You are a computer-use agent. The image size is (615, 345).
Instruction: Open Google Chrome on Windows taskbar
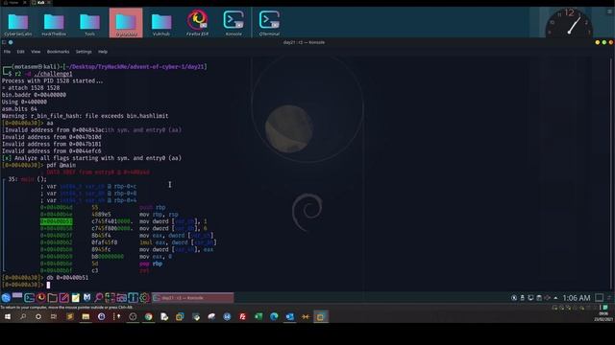148,317
